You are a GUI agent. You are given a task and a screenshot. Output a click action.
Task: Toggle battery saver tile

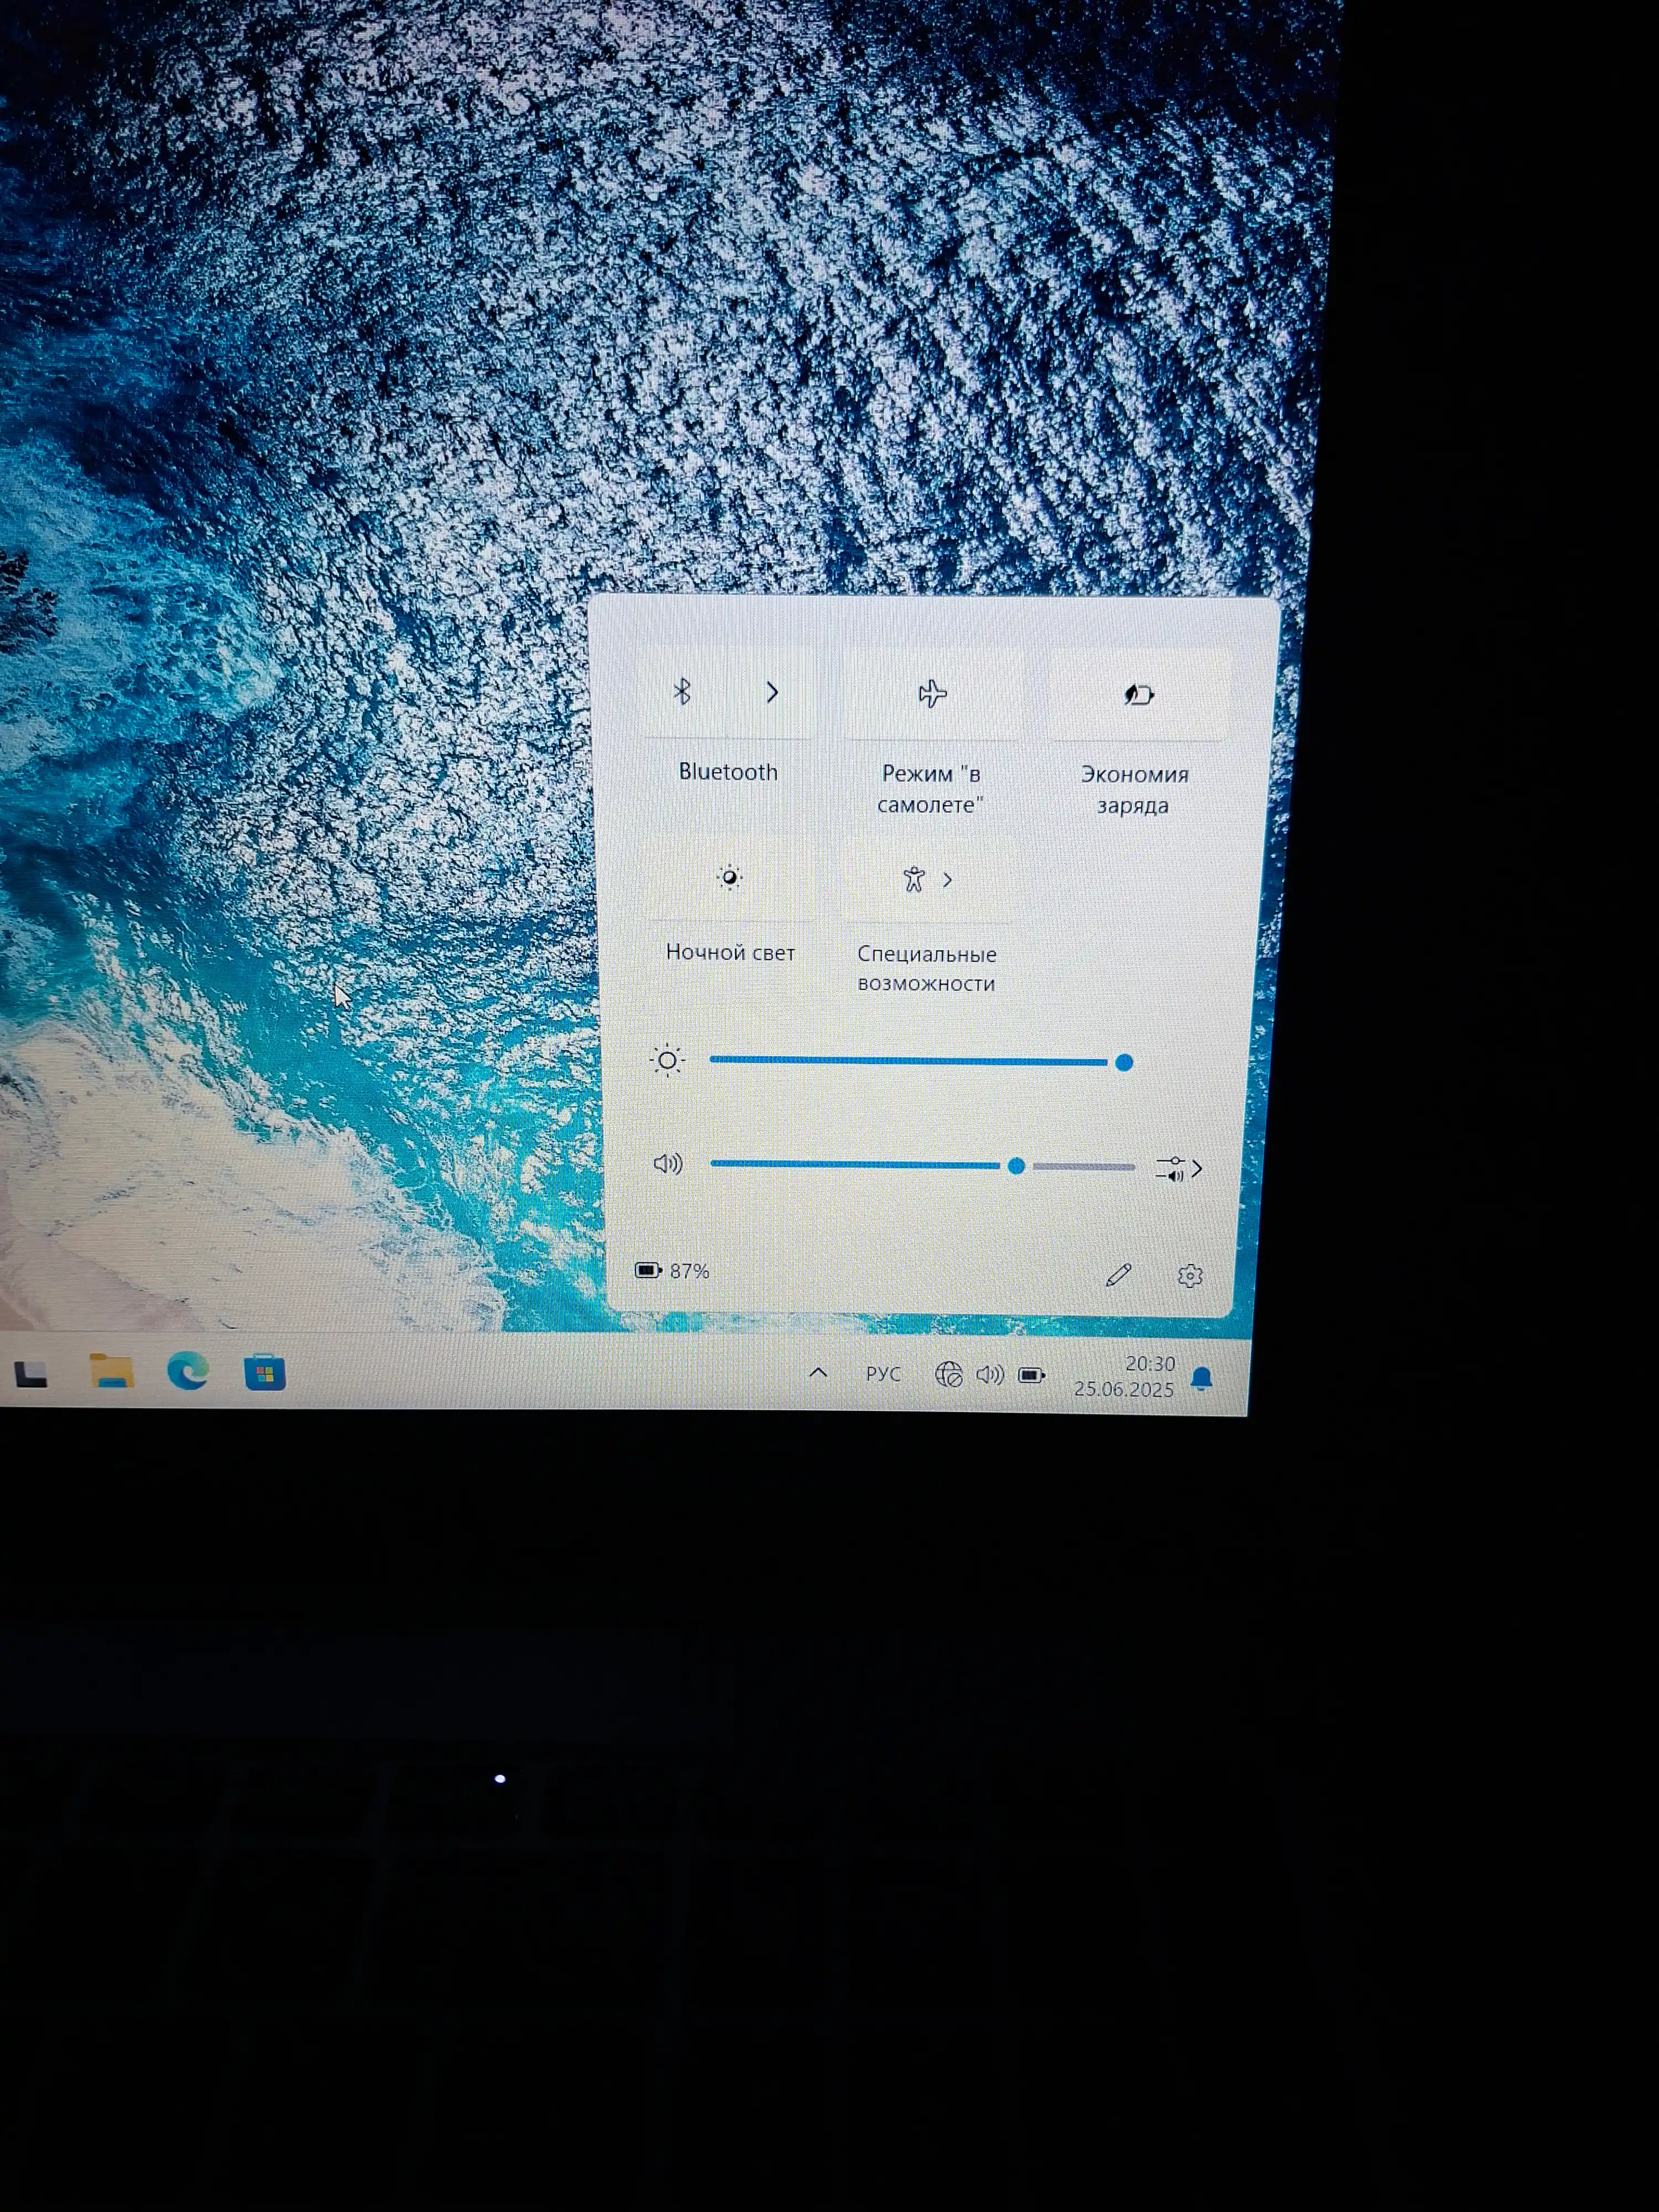point(1139,695)
